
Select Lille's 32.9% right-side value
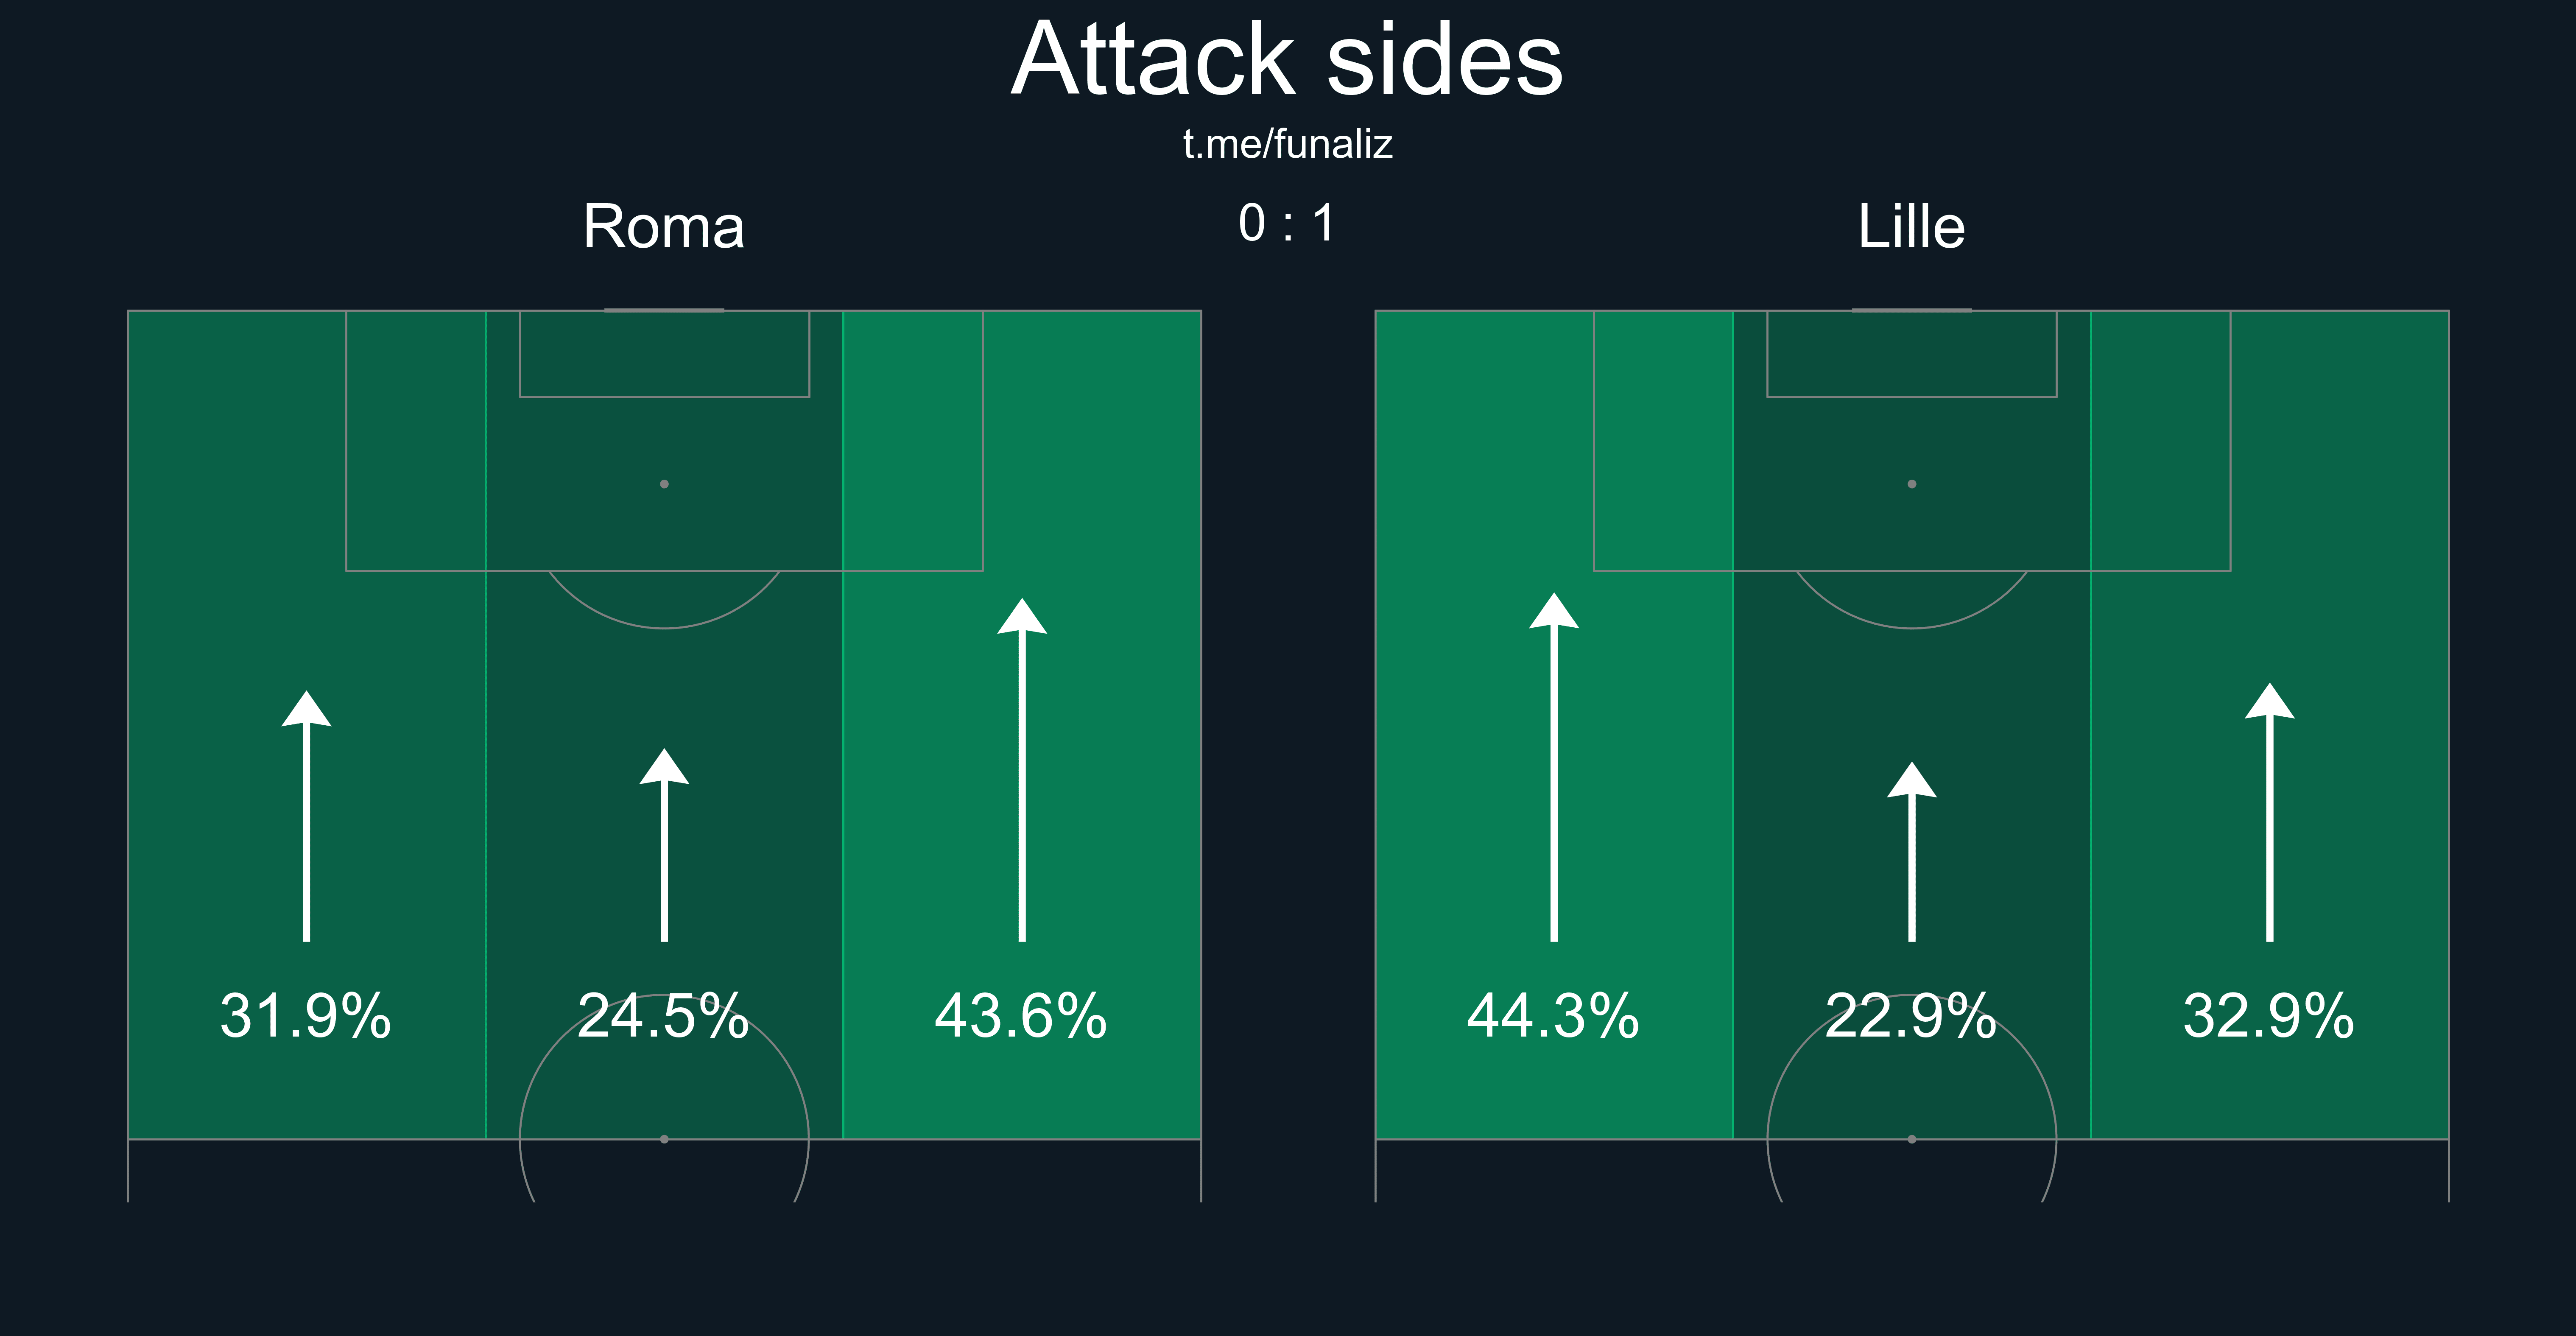pos(2270,1016)
